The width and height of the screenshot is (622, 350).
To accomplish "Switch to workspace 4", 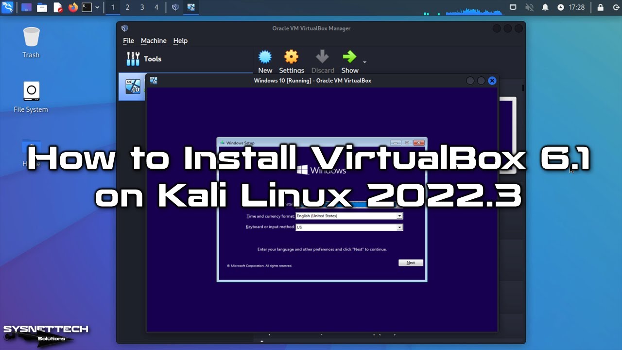I will (156, 7).
